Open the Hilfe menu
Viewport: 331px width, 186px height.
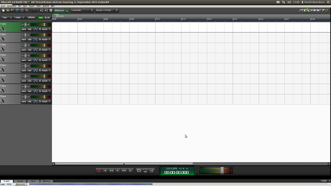[x=52, y=6]
